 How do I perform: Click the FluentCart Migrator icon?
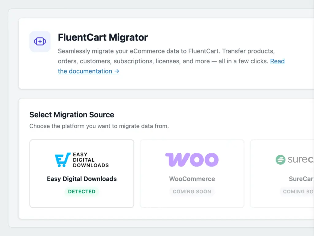[40, 41]
